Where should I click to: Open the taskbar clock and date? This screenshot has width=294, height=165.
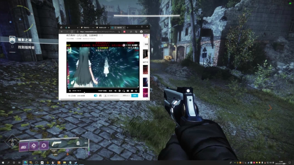(281, 163)
